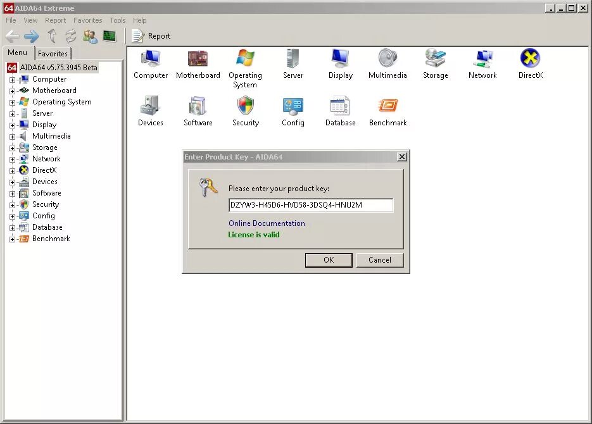Open the Help menu
This screenshot has height=424, width=592.
point(139,20)
